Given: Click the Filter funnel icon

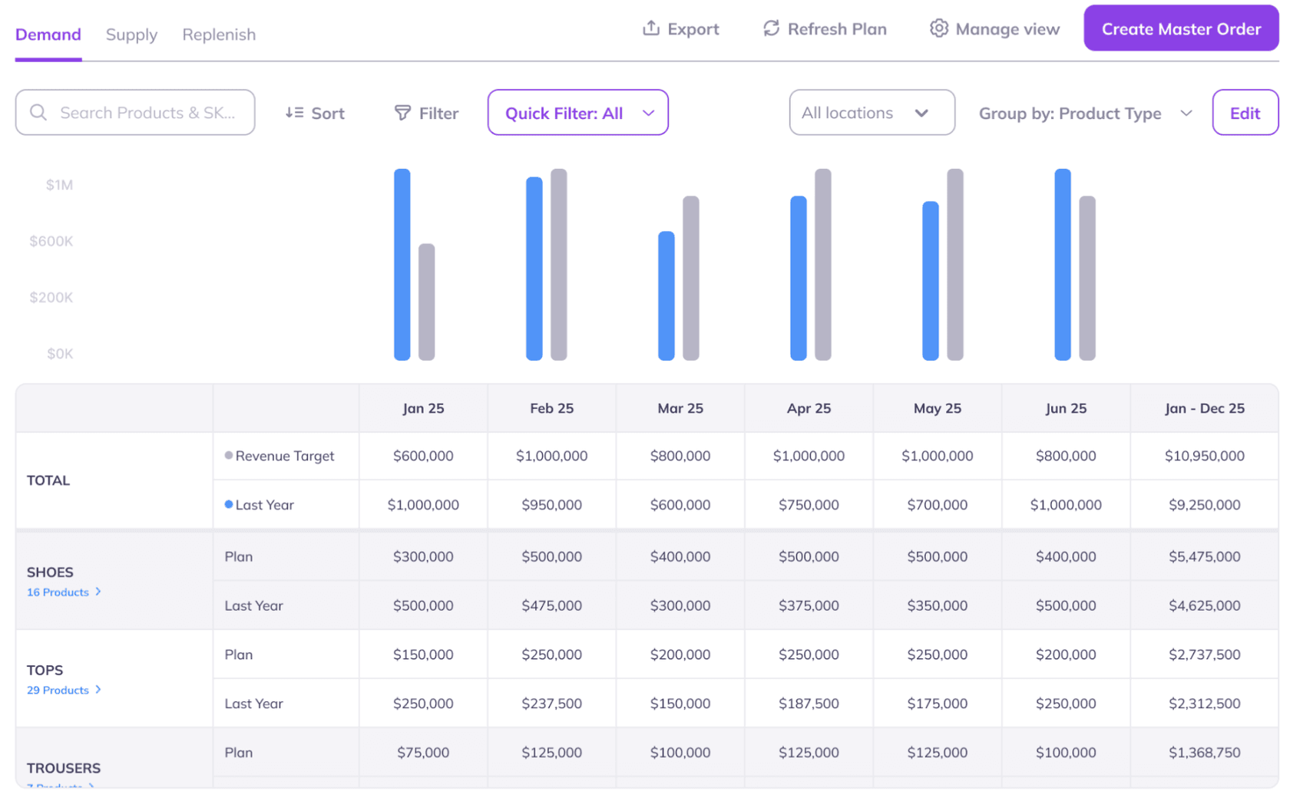Looking at the screenshot, I should pos(402,113).
